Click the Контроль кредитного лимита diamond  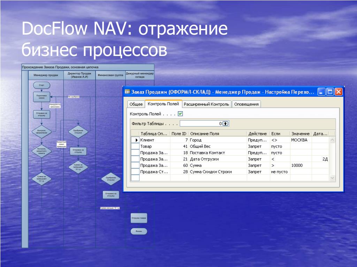pos(41,151)
